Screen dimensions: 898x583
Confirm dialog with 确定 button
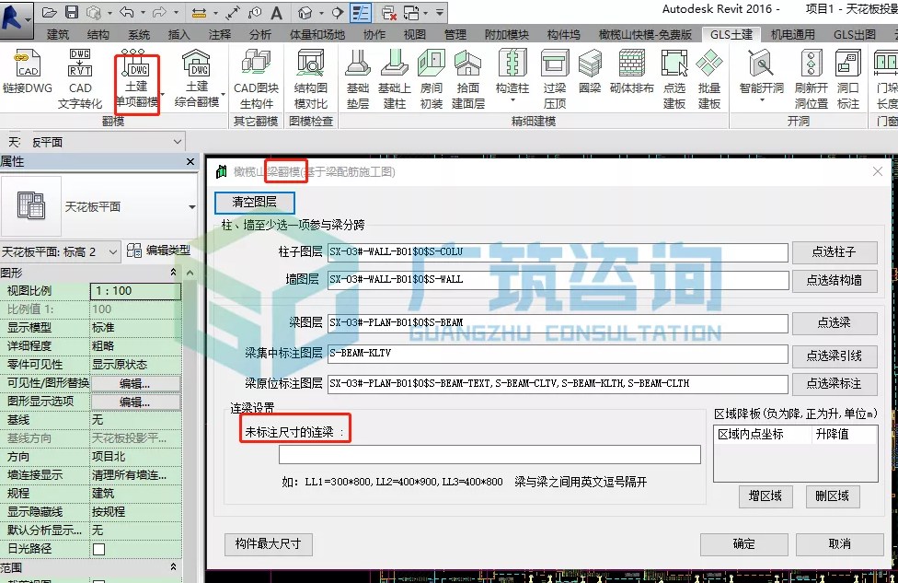tap(744, 544)
